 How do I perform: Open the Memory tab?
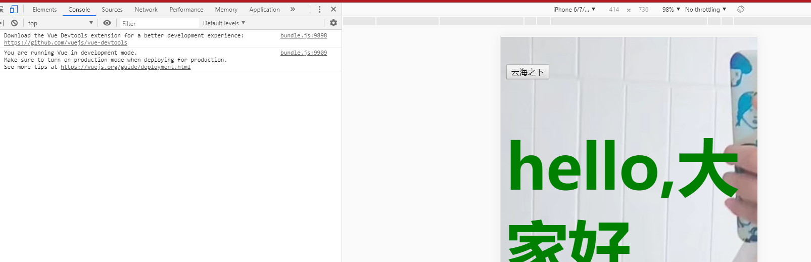tap(226, 9)
